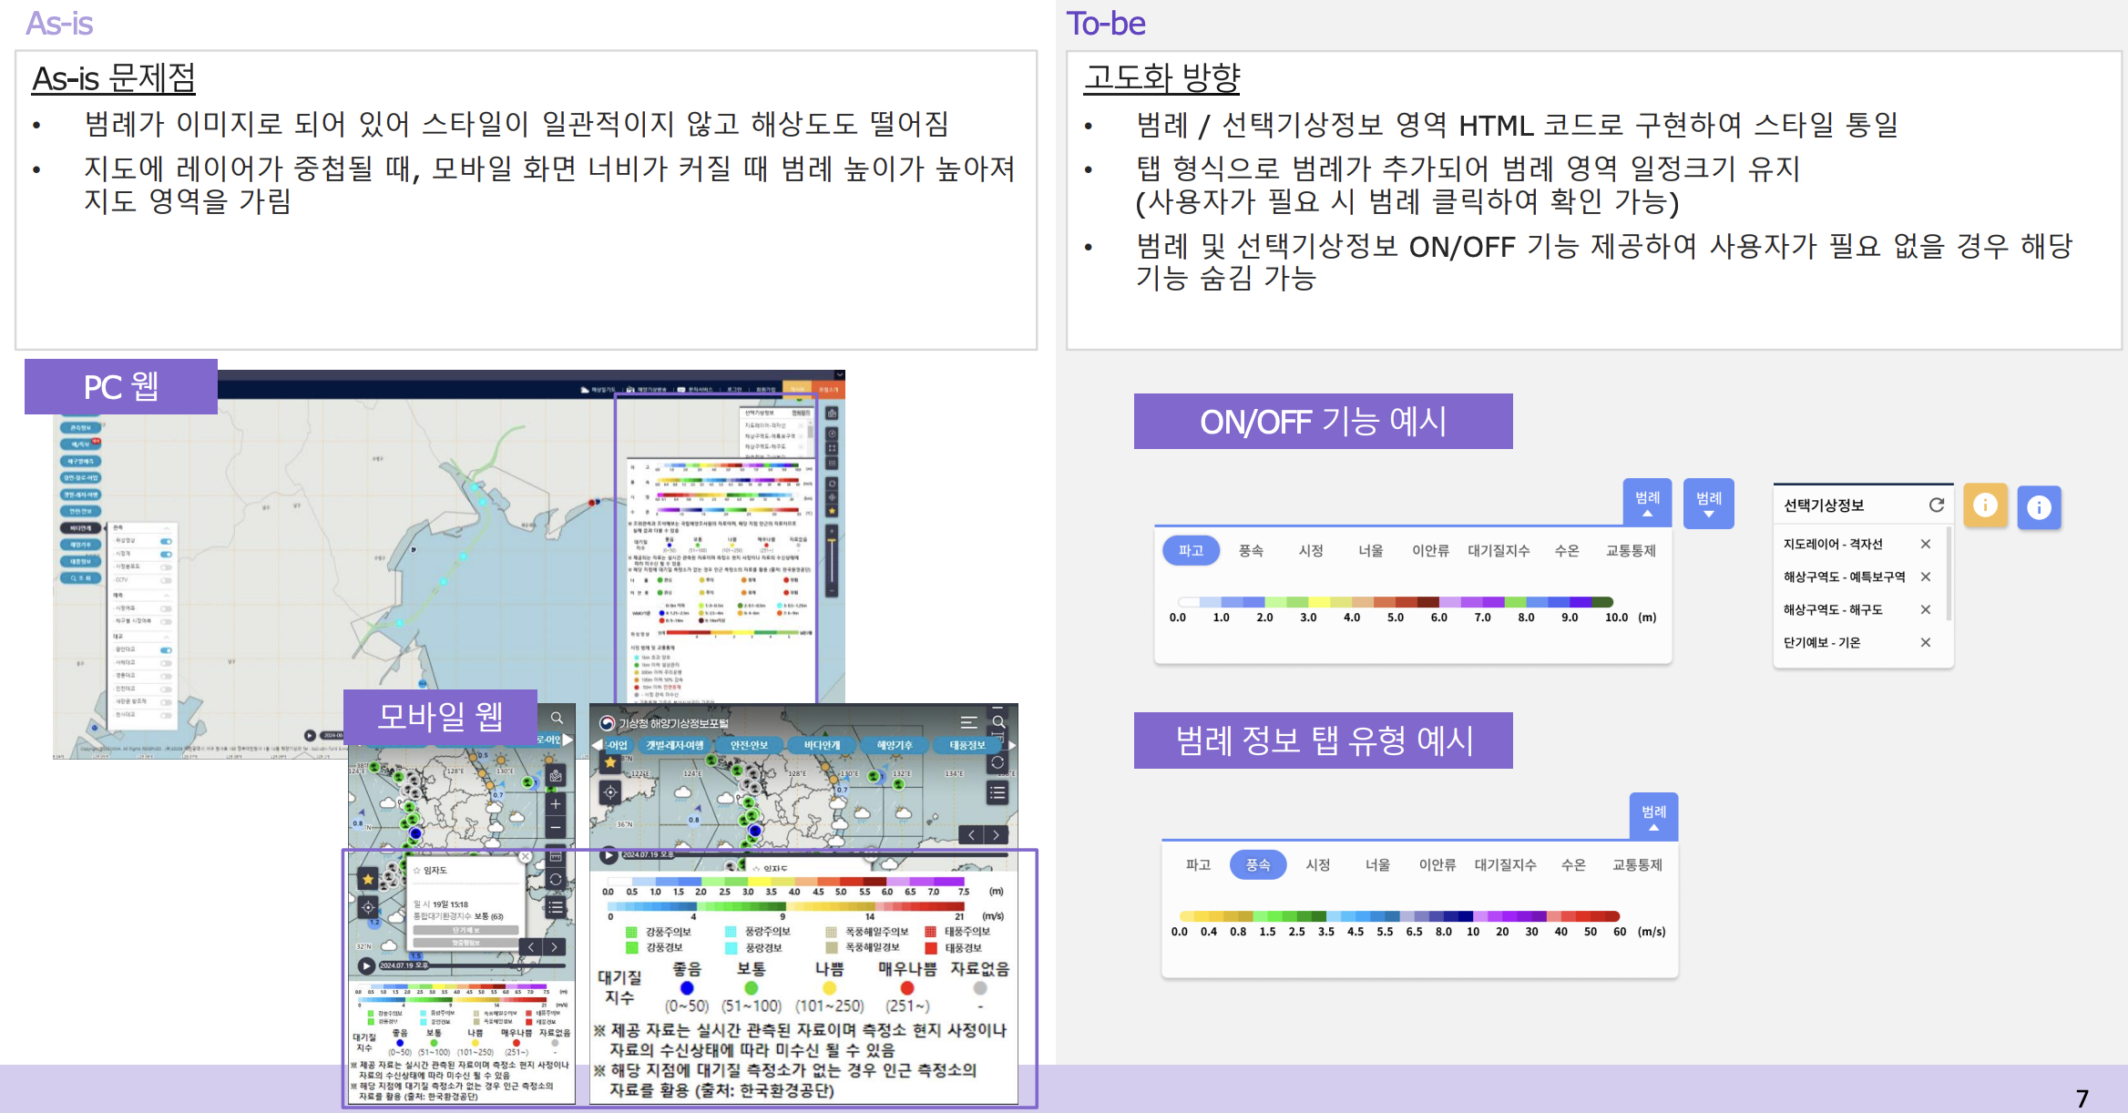
Task: Click 0.0–10.0 (m) wave height color bar
Action: click(1395, 602)
